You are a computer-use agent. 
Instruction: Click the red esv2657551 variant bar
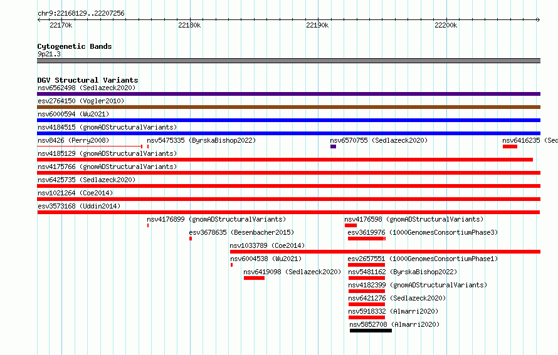pos(367,265)
